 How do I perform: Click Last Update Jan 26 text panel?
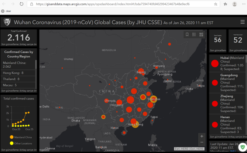(x=224, y=146)
